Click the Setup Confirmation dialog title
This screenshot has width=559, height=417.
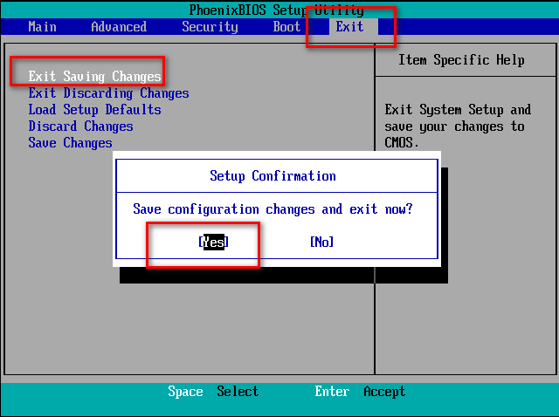pos(273,176)
